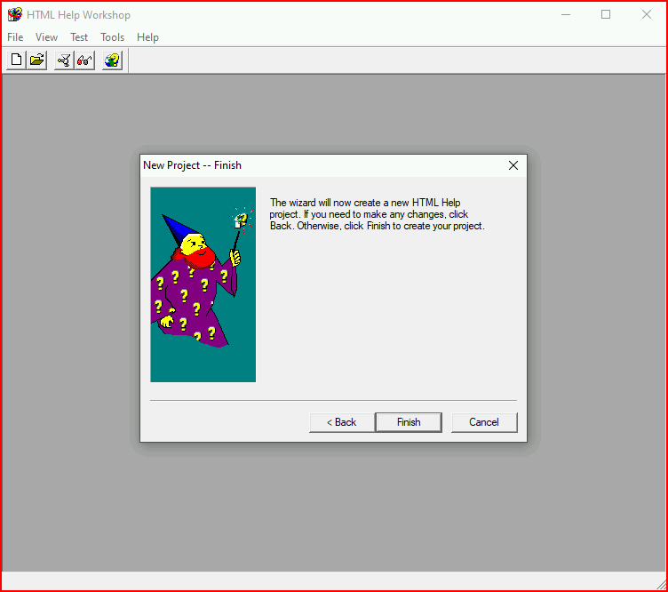Click the wizard illustration image
Screen dimensions: 668x592
click(x=203, y=284)
